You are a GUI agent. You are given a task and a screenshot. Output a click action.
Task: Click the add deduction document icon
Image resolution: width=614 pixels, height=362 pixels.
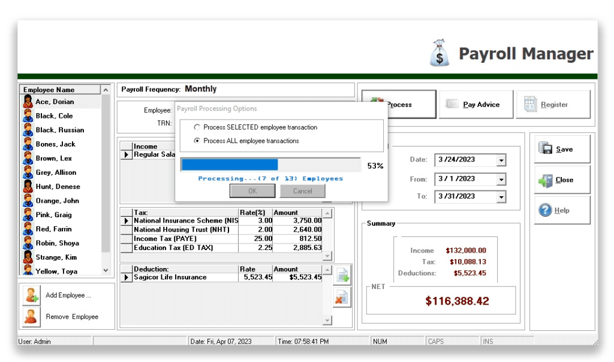[342, 276]
